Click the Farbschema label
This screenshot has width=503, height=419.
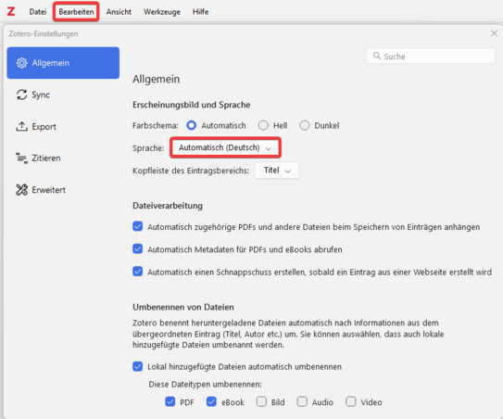click(x=156, y=125)
